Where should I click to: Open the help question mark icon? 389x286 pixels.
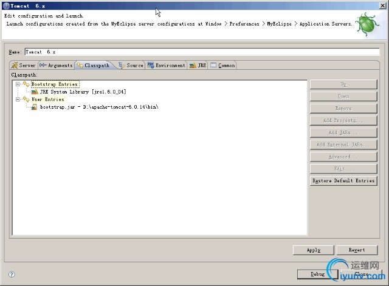[12, 274]
